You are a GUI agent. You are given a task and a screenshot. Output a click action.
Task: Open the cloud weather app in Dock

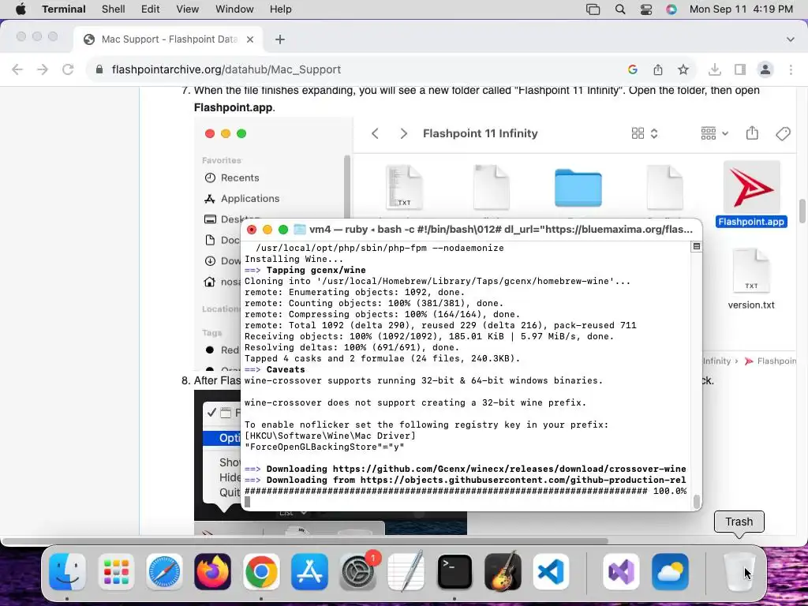pyautogui.click(x=670, y=571)
